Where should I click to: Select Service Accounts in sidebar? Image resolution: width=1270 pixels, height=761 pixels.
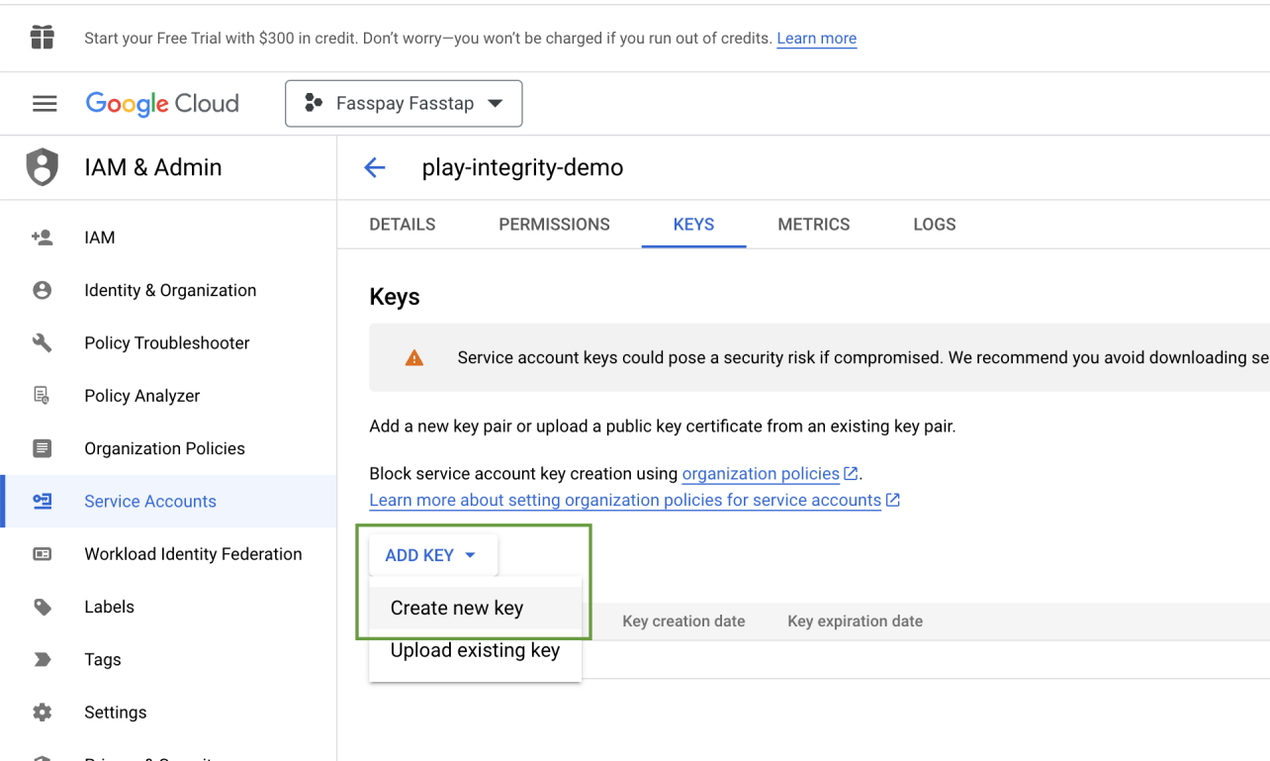pos(168,501)
